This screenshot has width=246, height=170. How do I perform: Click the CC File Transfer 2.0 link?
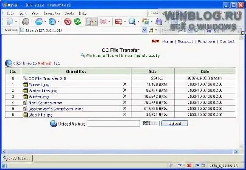[x=47, y=78]
